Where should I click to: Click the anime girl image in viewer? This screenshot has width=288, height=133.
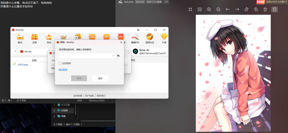pyautogui.click(x=233, y=73)
